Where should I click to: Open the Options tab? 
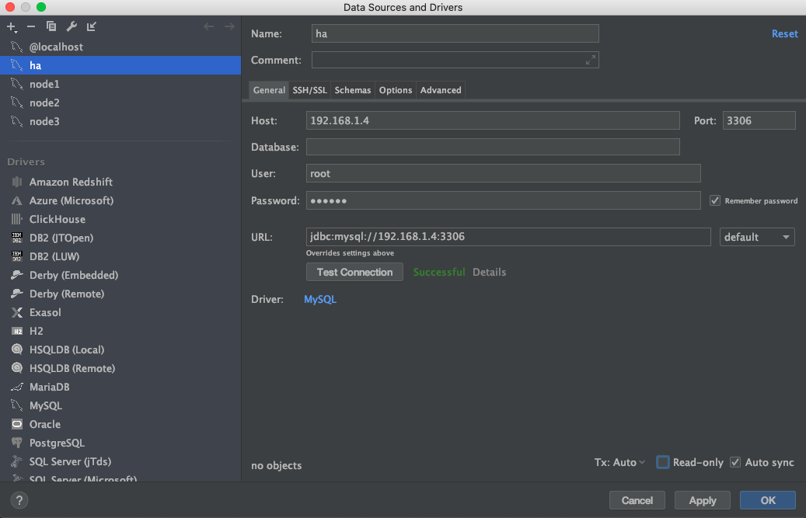click(x=396, y=90)
